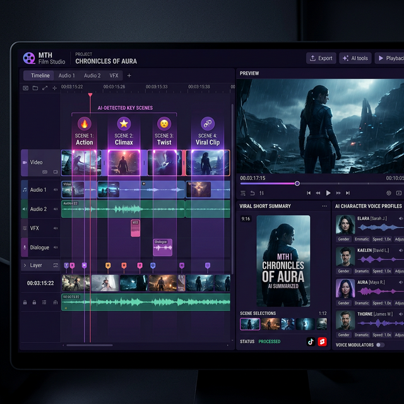Open AI tools
The image size is (404, 404).
[x=355, y=58]
